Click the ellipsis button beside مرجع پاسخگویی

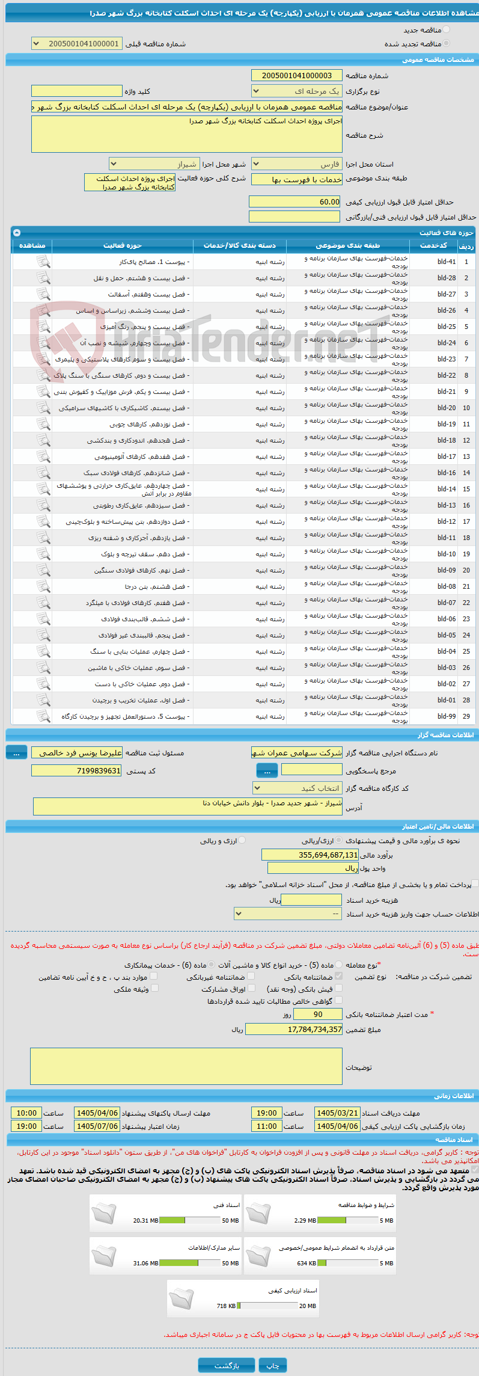click(267, 770)
